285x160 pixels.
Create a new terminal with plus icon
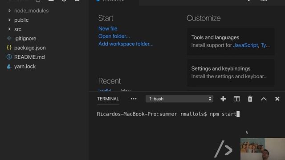pyautogui.click(x=223, y=99)
